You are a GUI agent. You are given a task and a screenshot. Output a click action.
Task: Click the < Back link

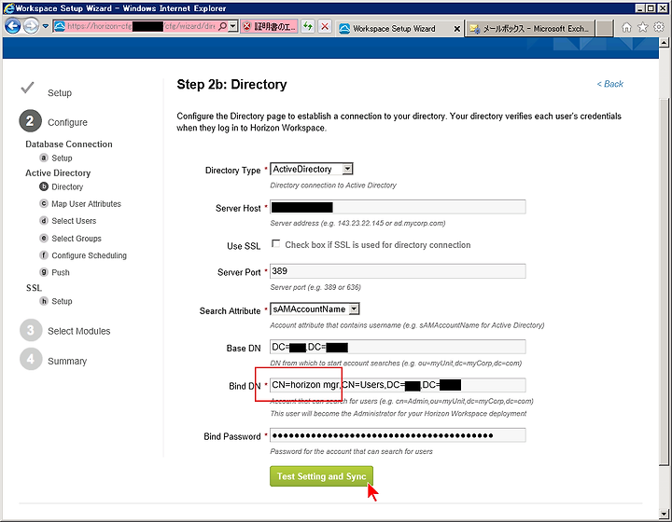click(609, 84)
